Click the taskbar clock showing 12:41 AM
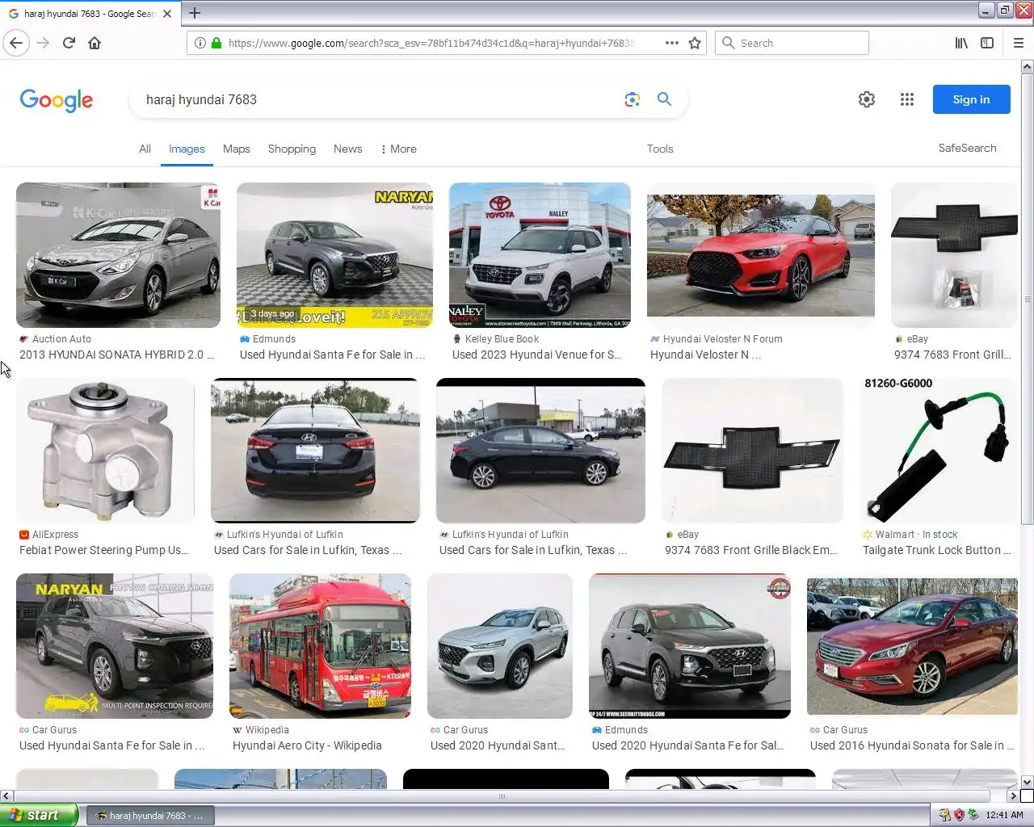 pos(1004,815)
